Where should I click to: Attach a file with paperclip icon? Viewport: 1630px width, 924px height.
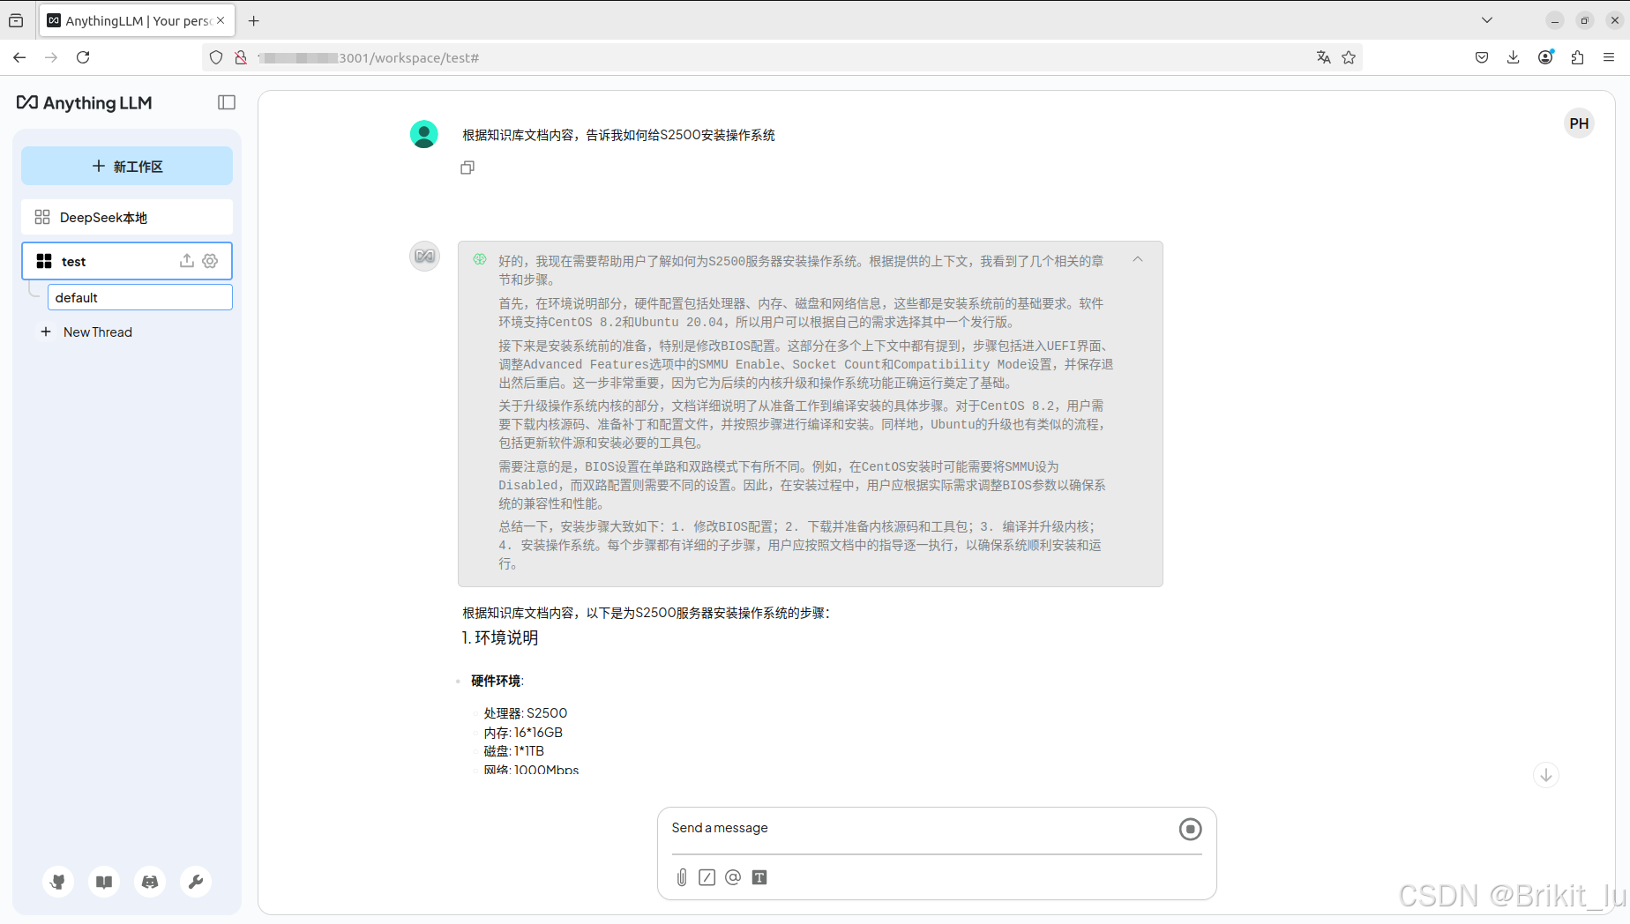click(x=682, y=877)
